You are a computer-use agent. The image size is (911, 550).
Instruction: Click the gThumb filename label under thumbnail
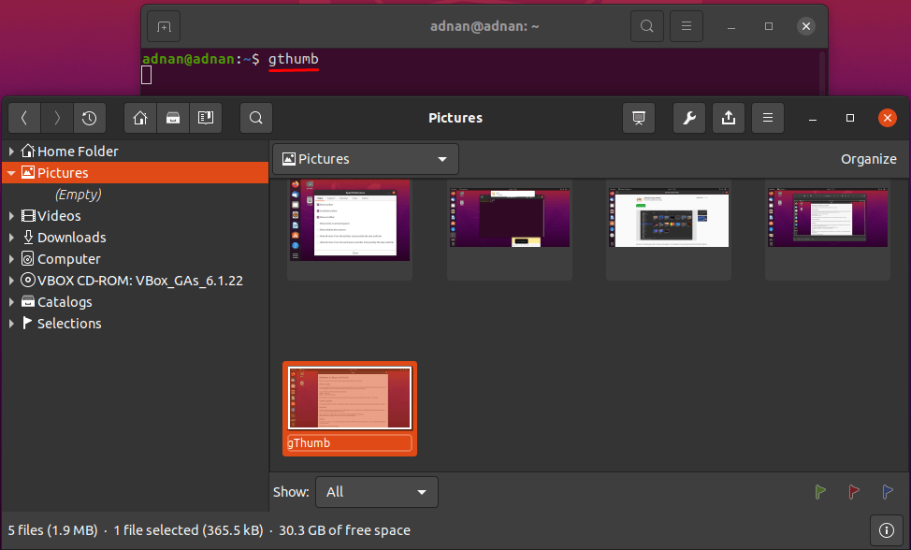click(x=350, y=442)
